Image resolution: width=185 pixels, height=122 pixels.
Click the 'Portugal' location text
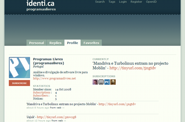pyautogui.click(x=38, y=67)
